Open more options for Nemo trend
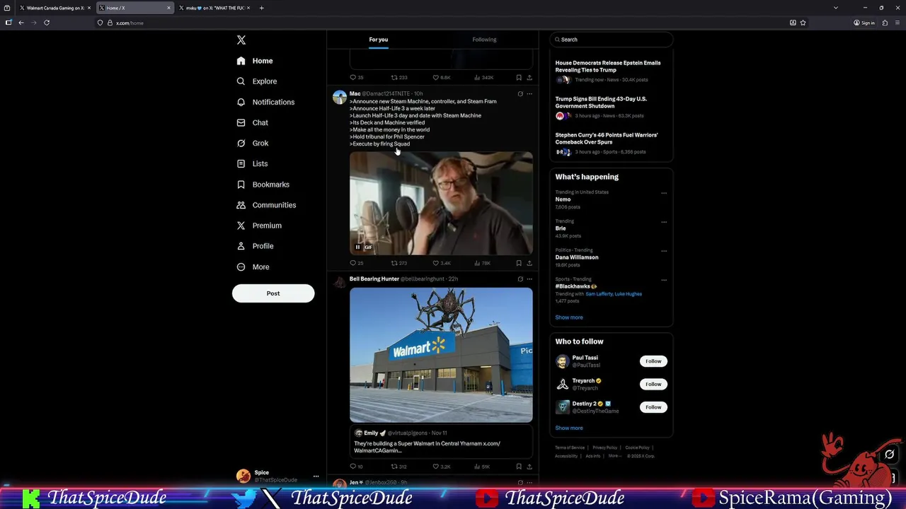 point(663,193)
